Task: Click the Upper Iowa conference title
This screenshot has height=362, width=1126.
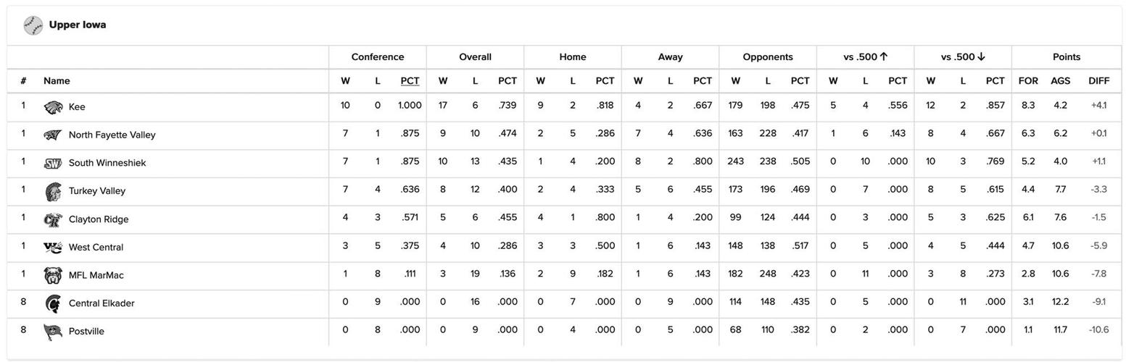Action: pos(78,25)
